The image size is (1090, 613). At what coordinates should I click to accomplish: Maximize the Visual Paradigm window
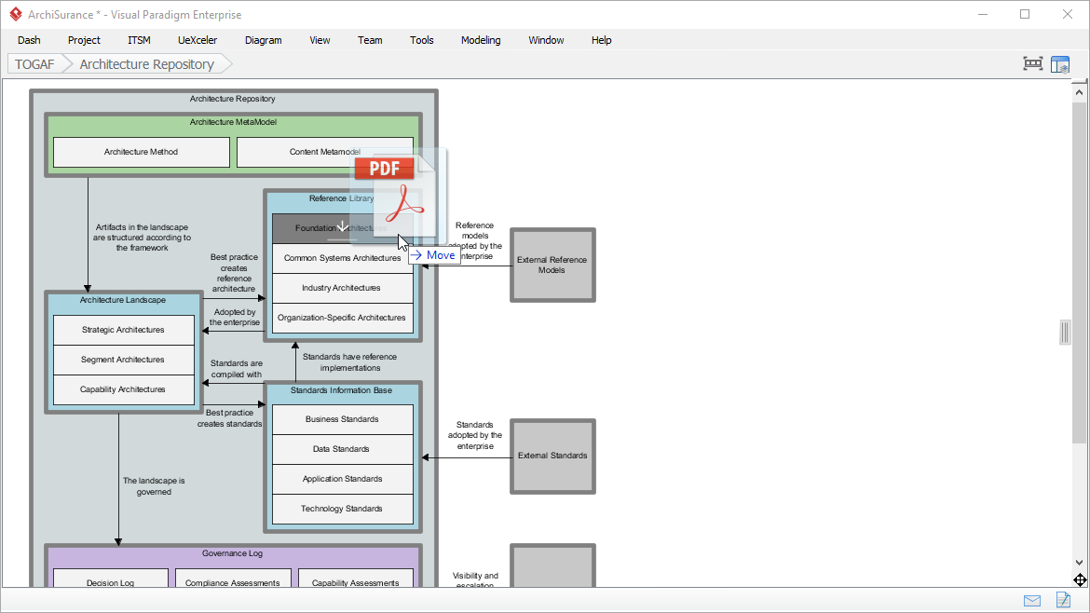coord(1025,14)
